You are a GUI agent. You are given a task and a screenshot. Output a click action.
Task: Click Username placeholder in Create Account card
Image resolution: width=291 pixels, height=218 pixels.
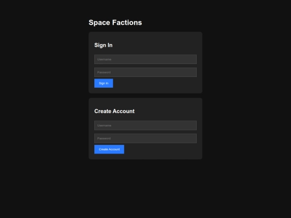(104, 125)
